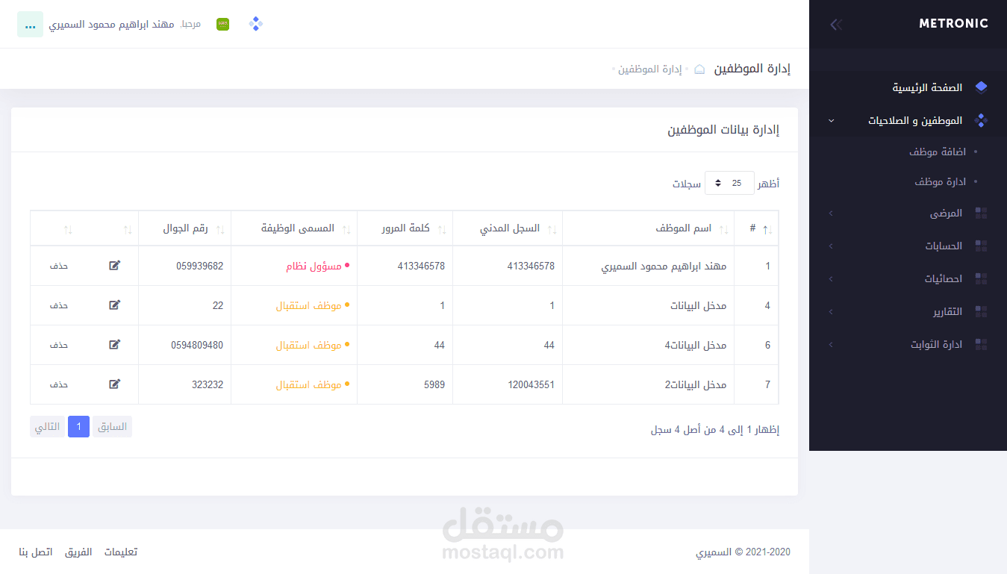Viewport: 1007px width, 574px height.
Task: Open تعليمات footer link
Action: click(121, 552)
